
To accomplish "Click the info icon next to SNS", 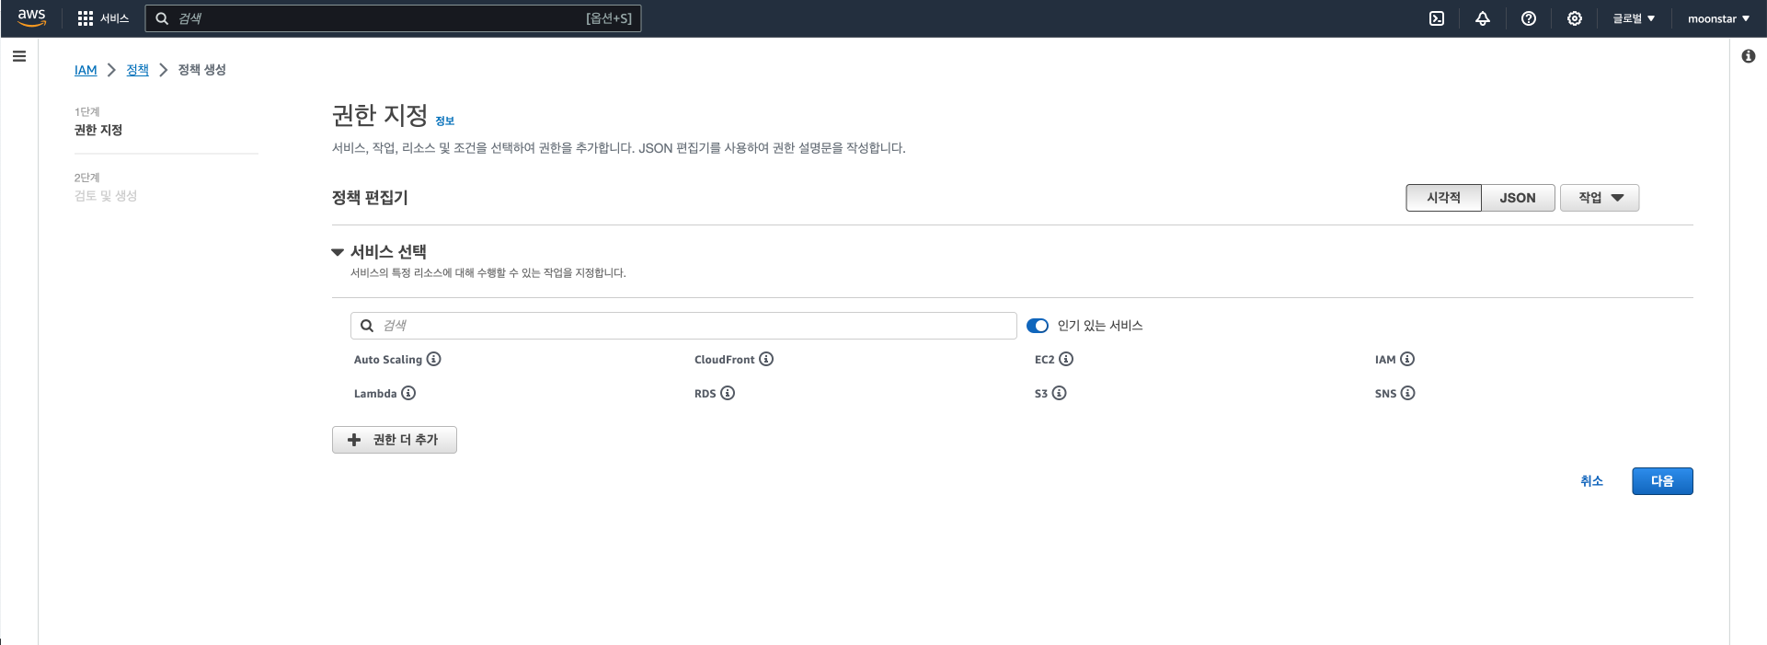I will pos(1408,393).
